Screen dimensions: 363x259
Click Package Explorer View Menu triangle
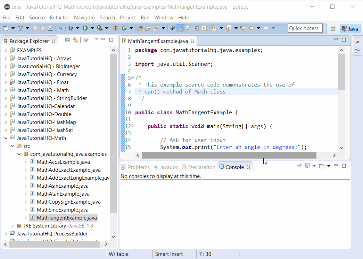tap(96, 39)
